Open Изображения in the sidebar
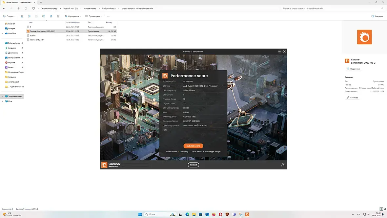Screen dimensions: 387x218 14,57
